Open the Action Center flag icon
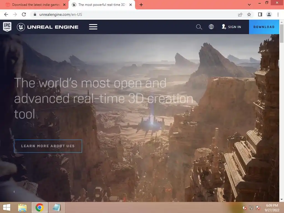The height and width of the screenshot is (213, 284). coord(258,208)
